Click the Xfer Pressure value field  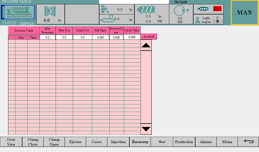[x=48, y=37]
